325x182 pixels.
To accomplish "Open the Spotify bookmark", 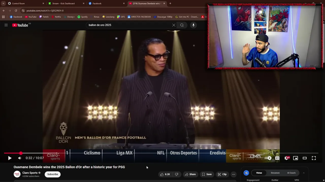I will pos(83,17).
